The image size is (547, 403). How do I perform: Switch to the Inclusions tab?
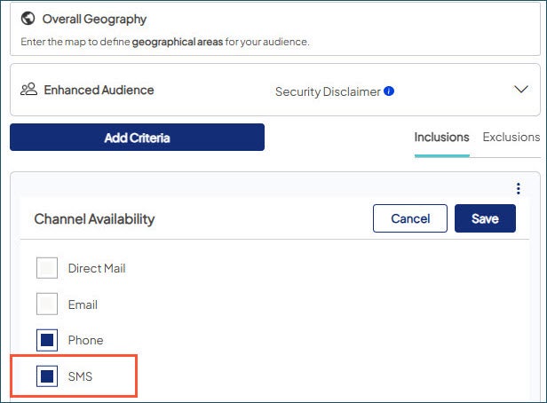pos(441,138)
